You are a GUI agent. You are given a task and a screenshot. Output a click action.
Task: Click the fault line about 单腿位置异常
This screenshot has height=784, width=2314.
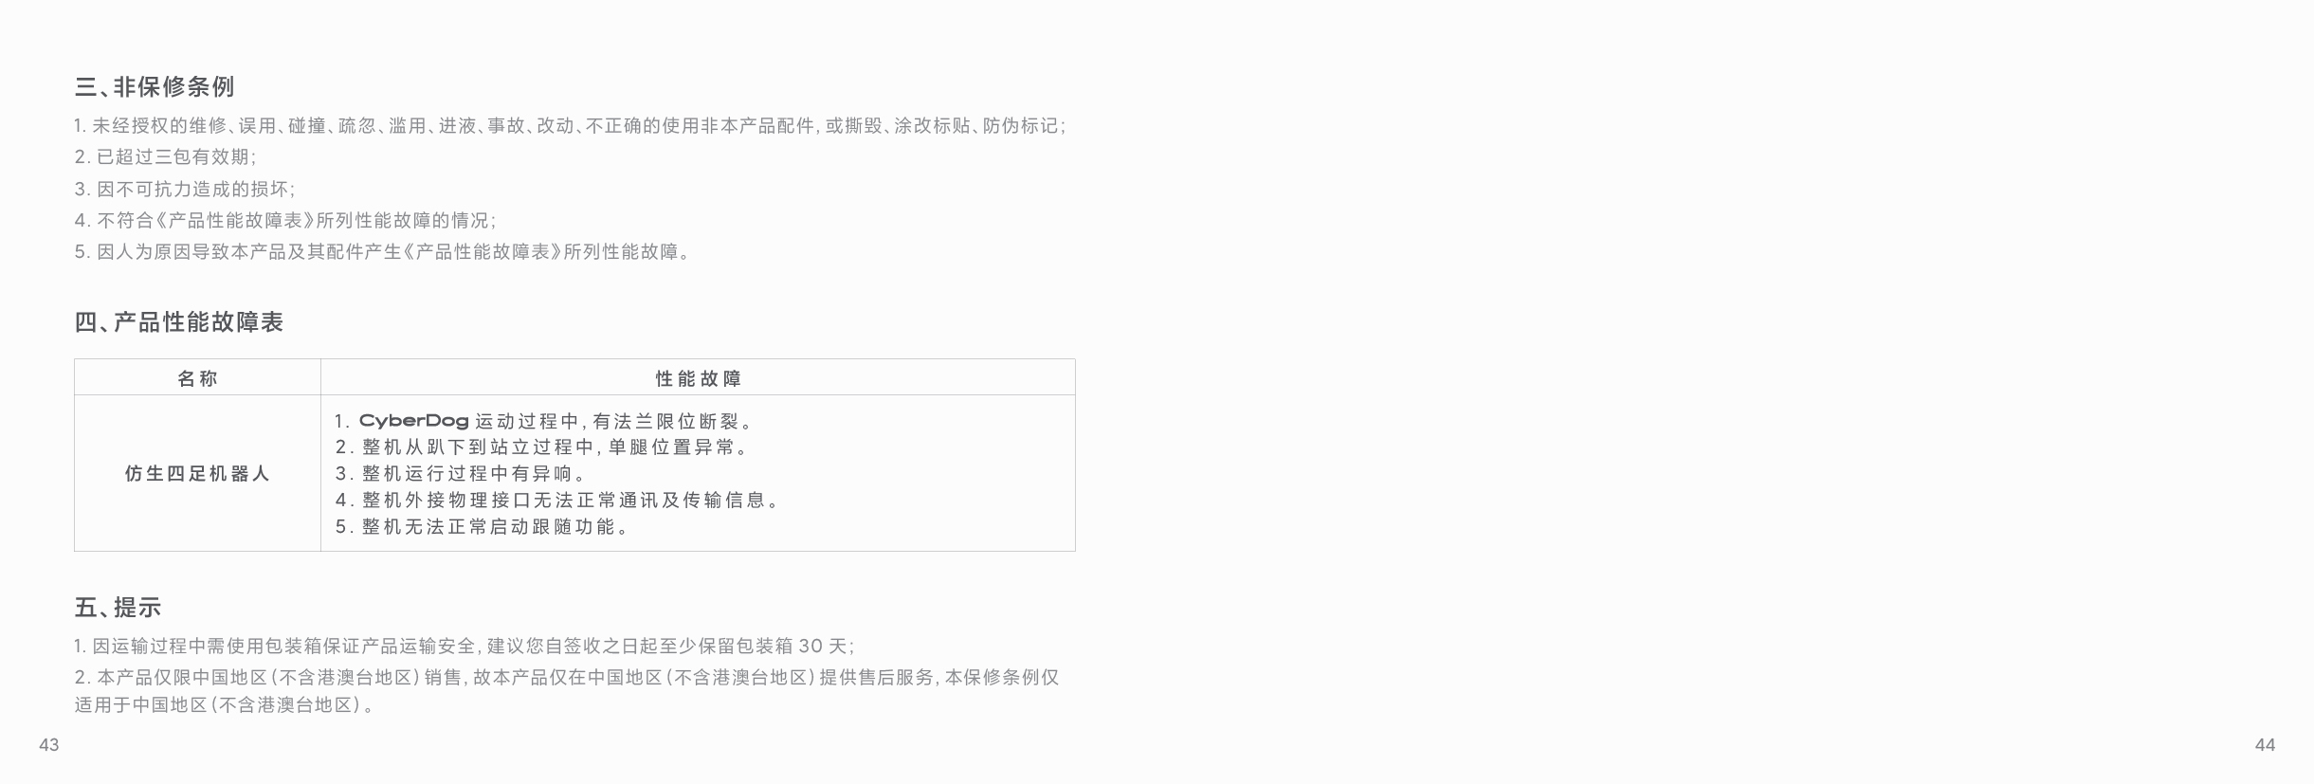click(541, 447)
